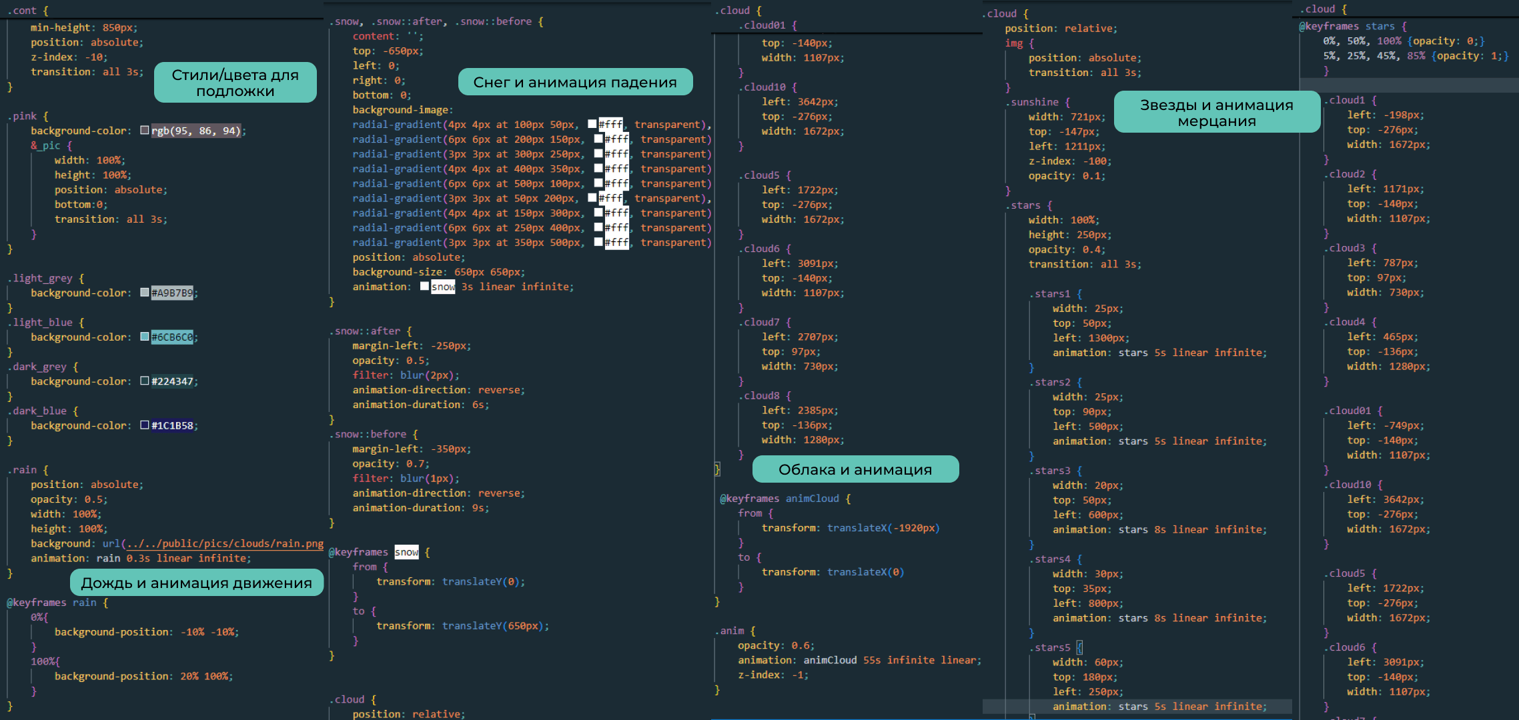Click 'transform: translateY(0);' line
The image size is (1519, 720).
[x=451, y=582]
